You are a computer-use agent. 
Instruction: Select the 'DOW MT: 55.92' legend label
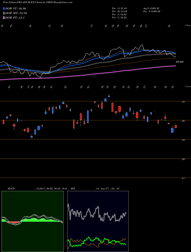[x=16, y=13]
